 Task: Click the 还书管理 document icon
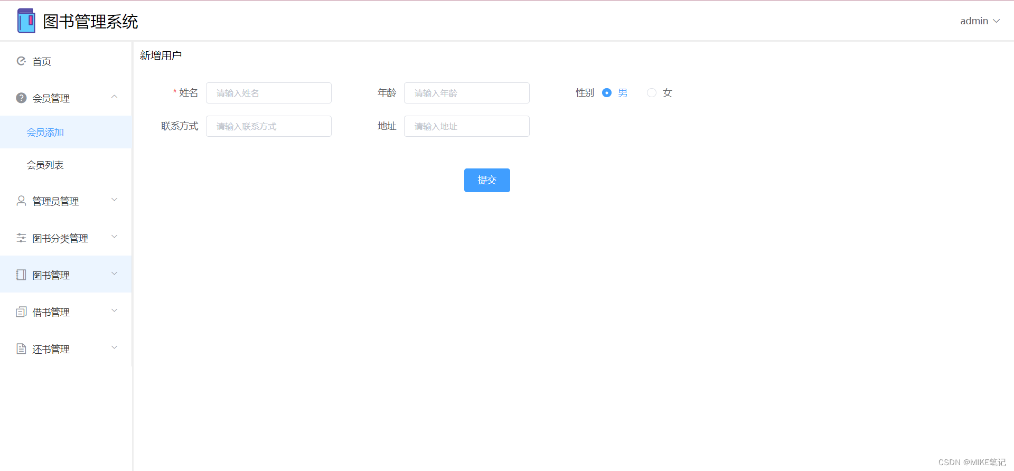[21, 348]
